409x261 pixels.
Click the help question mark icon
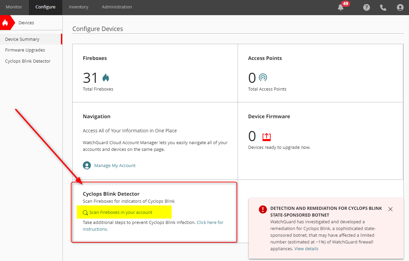coord(367,7)
